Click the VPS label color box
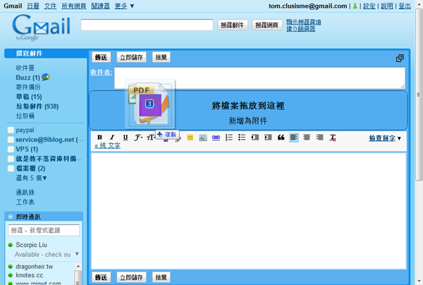 (11, 150)
